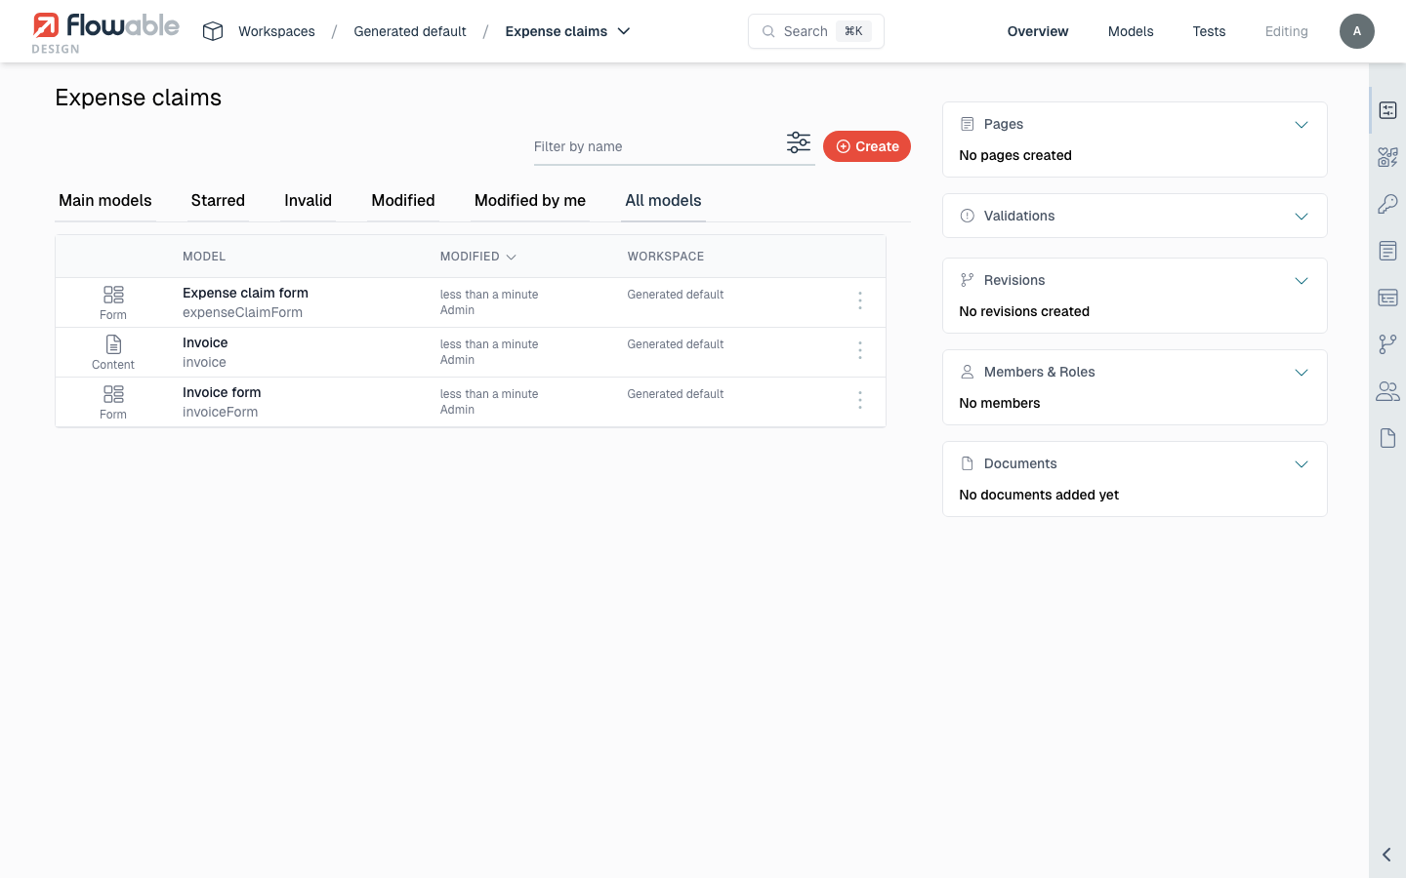Click the Form icon of Invoice form row
The height and width of the screenshot is (878, 1406).
113,394
